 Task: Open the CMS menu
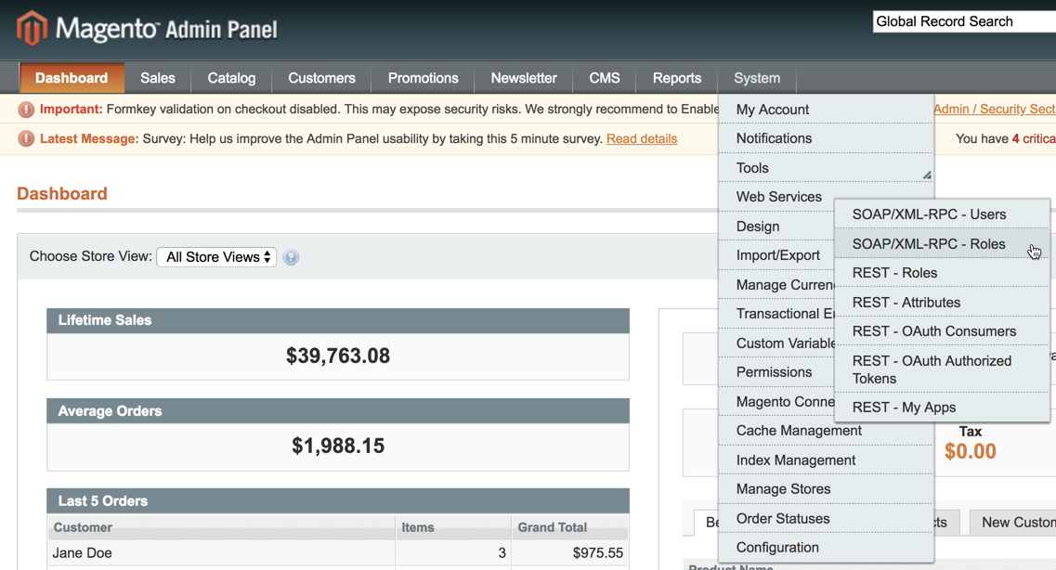[605, 78]
